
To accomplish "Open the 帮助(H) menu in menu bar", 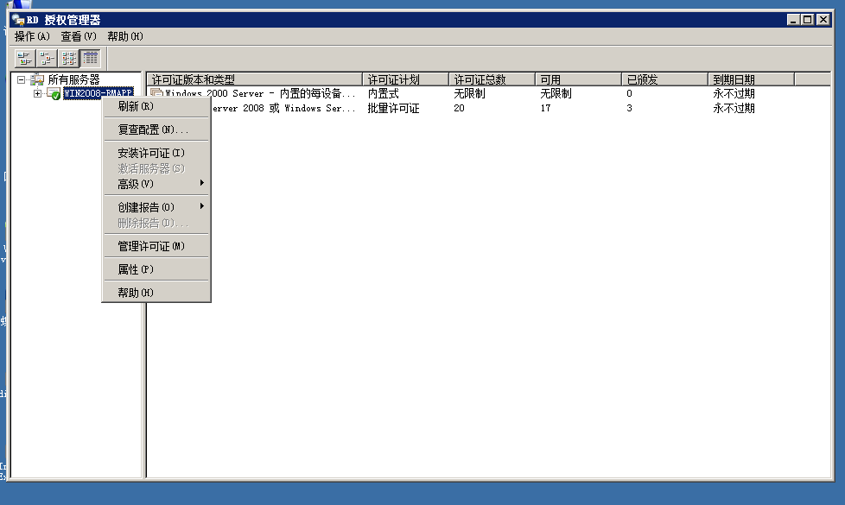I will (125, 36).
